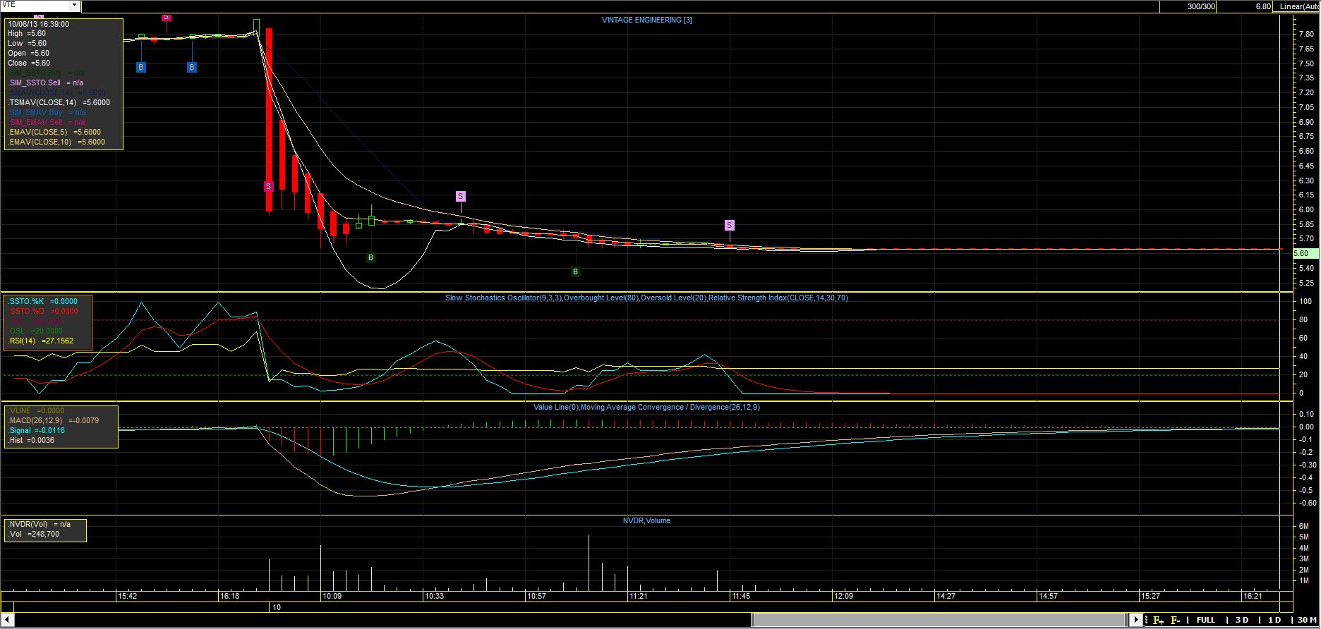The image size is (1321, 629).
Task: Open the Linear(Auto) scale selector
Action: click(1300, 6)
